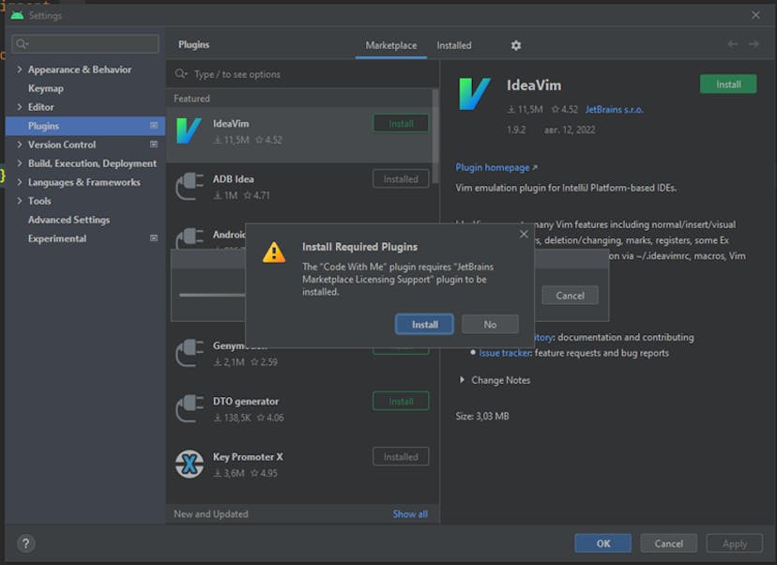
Task: Click the plugin list vertical scrollbar
Action: (434, 131)
